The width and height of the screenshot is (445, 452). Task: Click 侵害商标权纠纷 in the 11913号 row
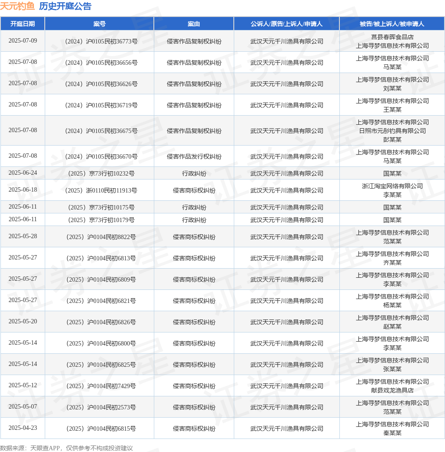click(x=194, y=190)
